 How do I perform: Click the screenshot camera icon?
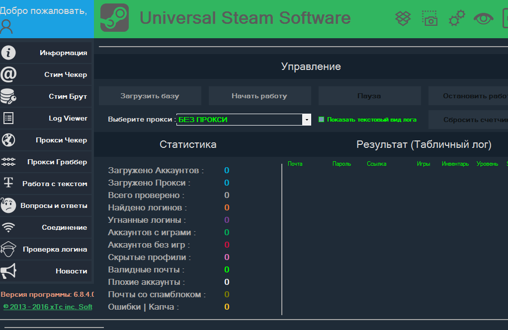(x=429, y=18)
